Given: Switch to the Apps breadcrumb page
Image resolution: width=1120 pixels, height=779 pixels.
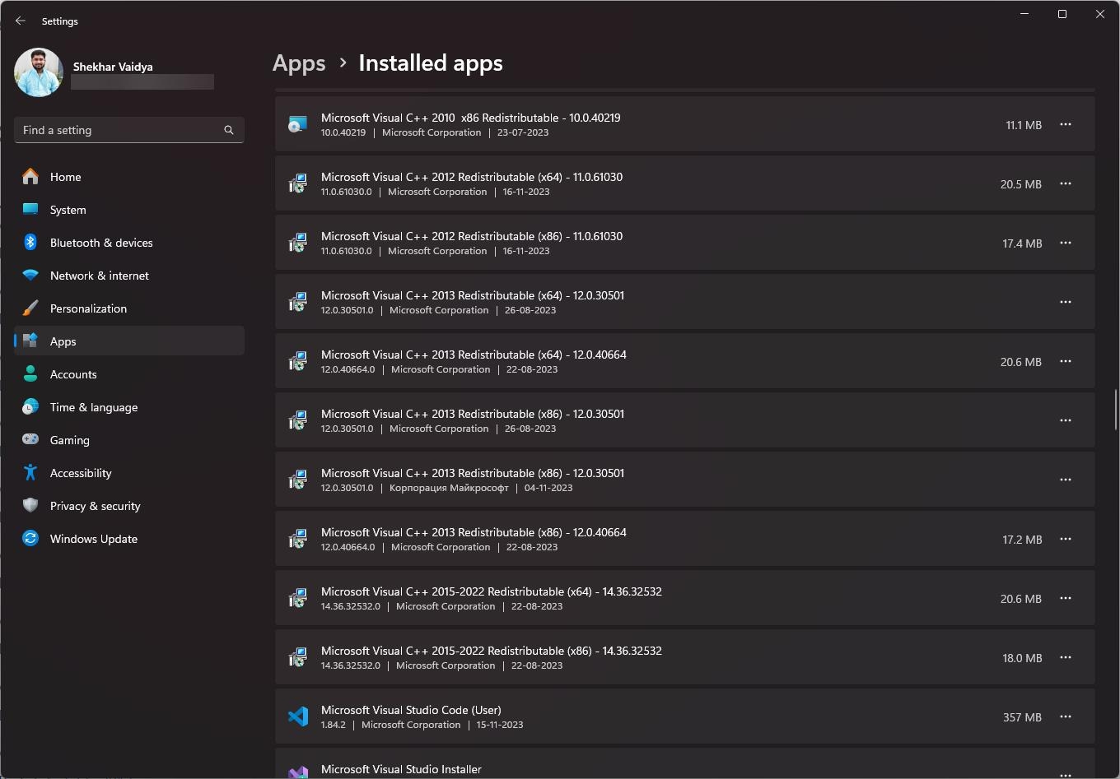Looking at the screenshot, I should point(299,63).
